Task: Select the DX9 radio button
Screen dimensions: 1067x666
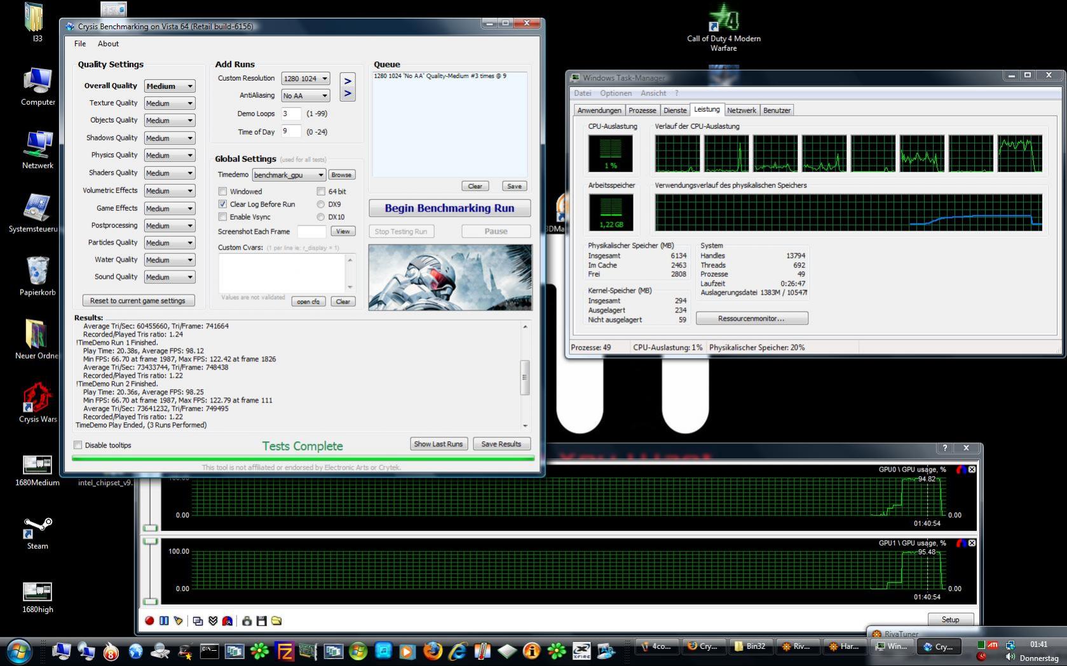Action: coord(321,204)
